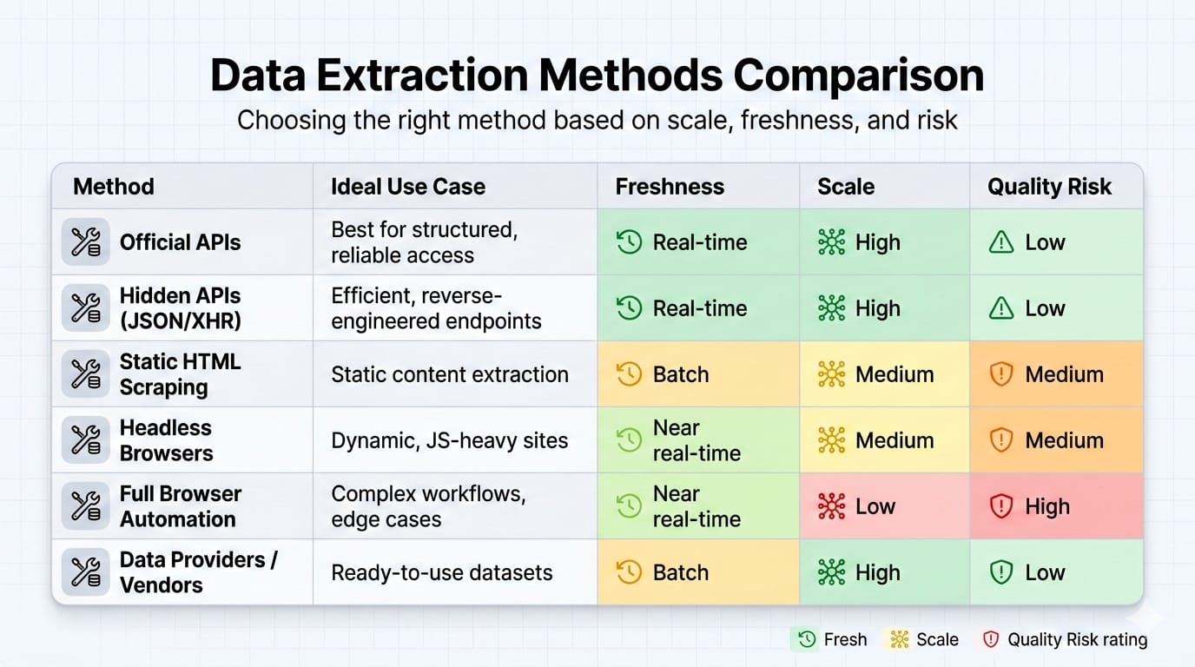Screen dimensions: 1195x667
Task: Click the Quality Risk column header
Action: coord(1049,187)
